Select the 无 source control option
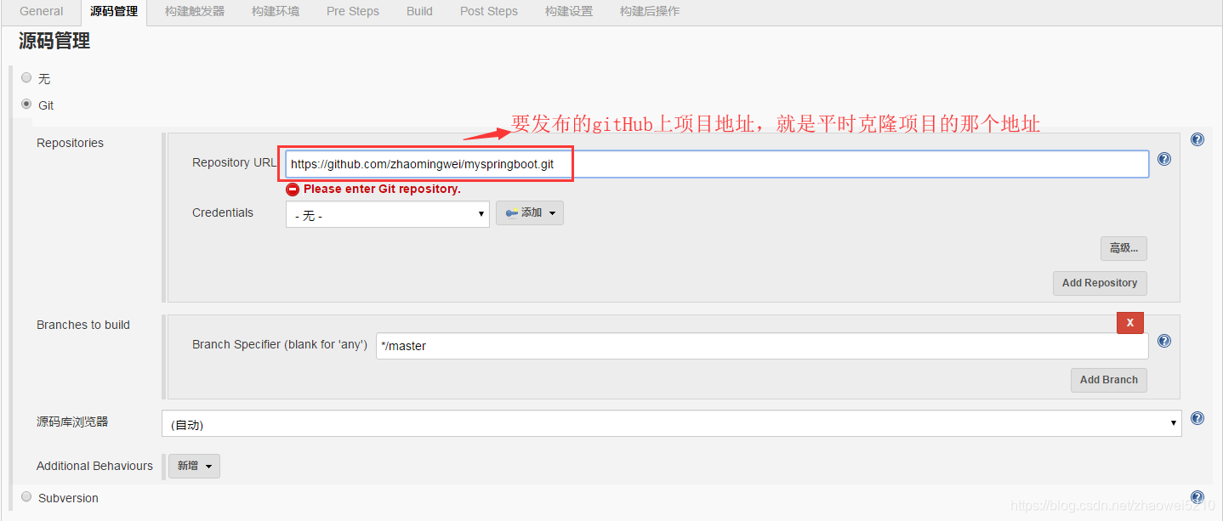The image size is (1223, 521). 26,77
